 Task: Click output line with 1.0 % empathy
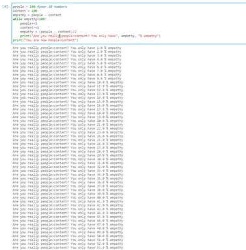click(x=67, y=48)
